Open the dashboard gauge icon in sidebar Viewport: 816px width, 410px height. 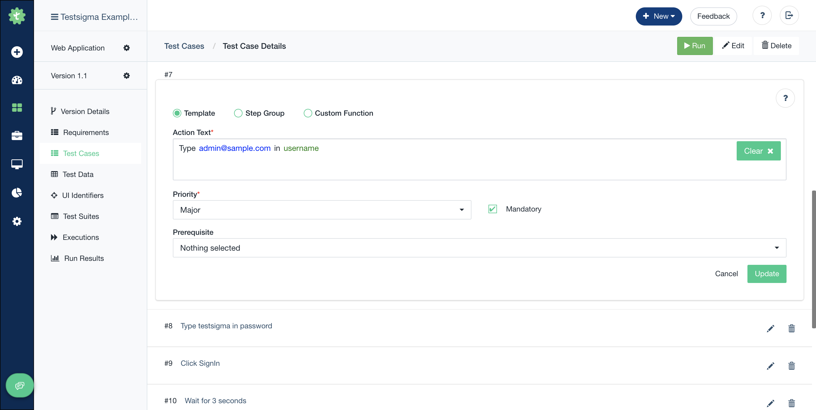coord(17,80)
